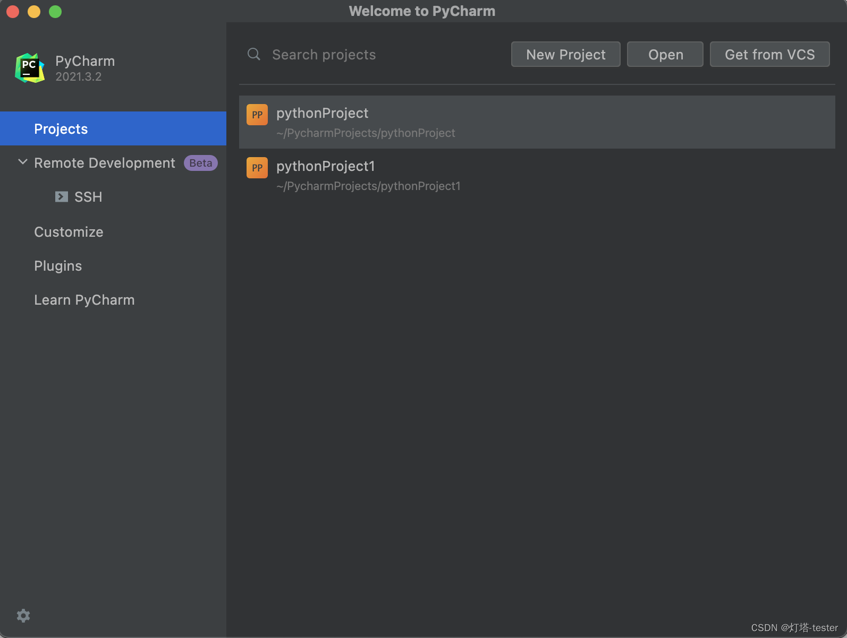
Task: Open the Customize section
Action: pyautogui.click(x=69, y=232)
